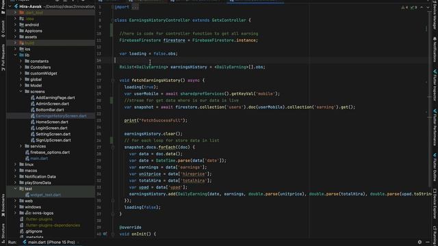Expand the android folder
Image resolution: width=438 pixels, height=246 pixels.
pos(15,25)
